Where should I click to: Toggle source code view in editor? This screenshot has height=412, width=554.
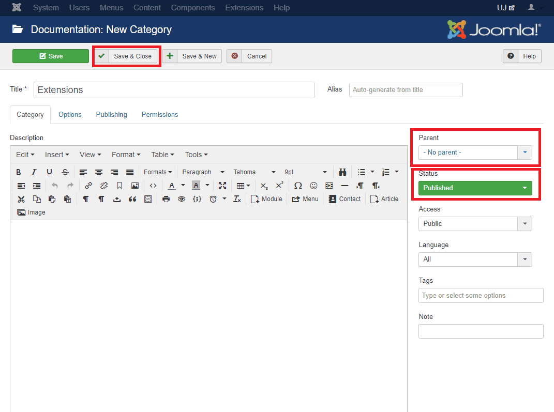(153, 186)
